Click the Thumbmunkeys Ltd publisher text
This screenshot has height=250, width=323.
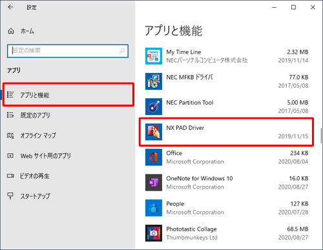[x=192, y=238]
